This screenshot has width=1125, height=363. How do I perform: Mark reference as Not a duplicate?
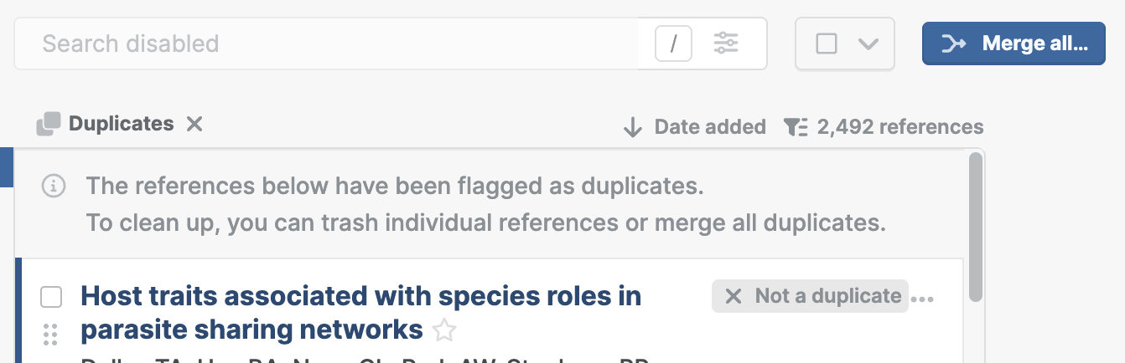tap(811, 296)
